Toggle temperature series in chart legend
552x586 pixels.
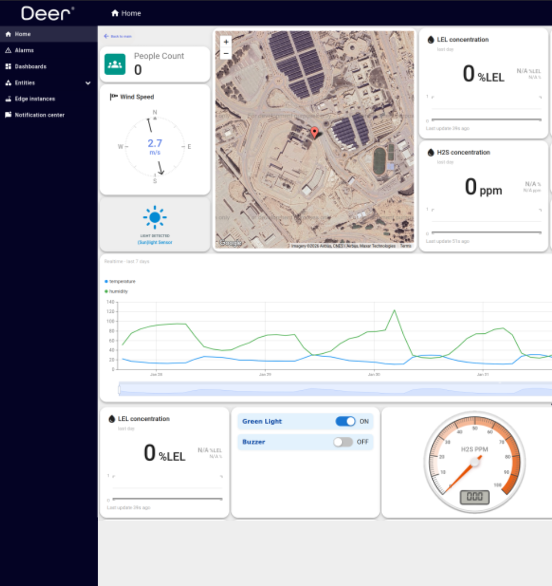[x=120, y=281]
